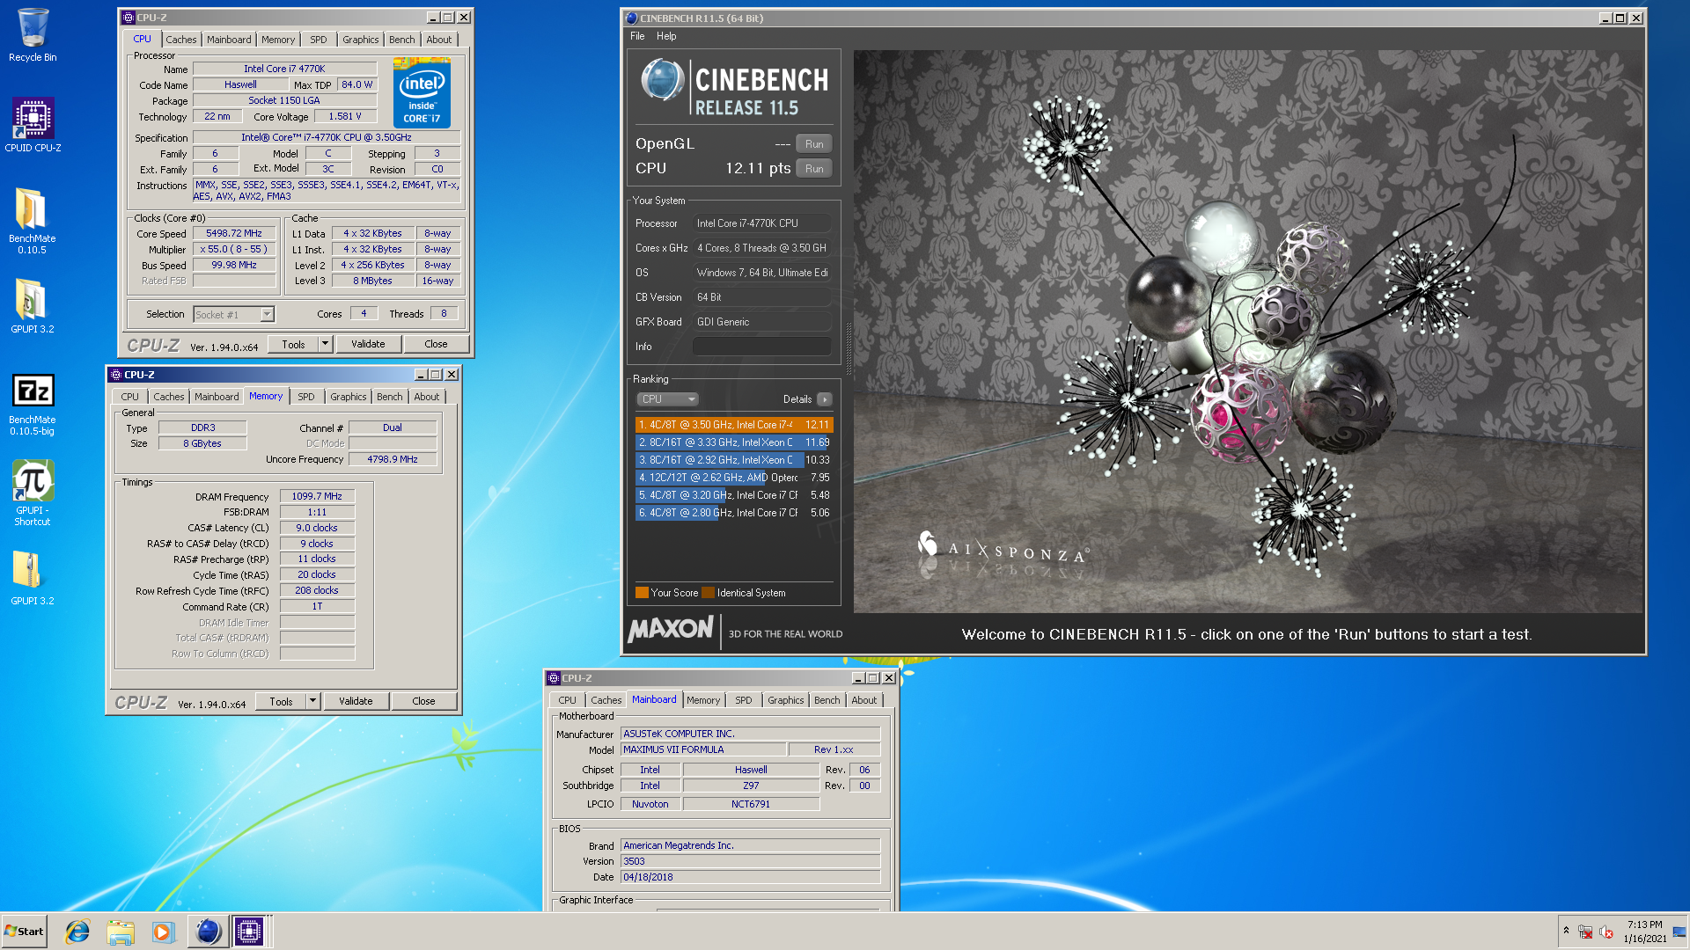Select ranking row 2 scoring 11.69
The image size is (1690, 950).
tap(733, 442)
